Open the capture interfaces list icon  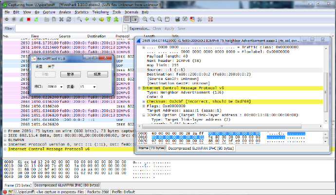tap(7, 19)
